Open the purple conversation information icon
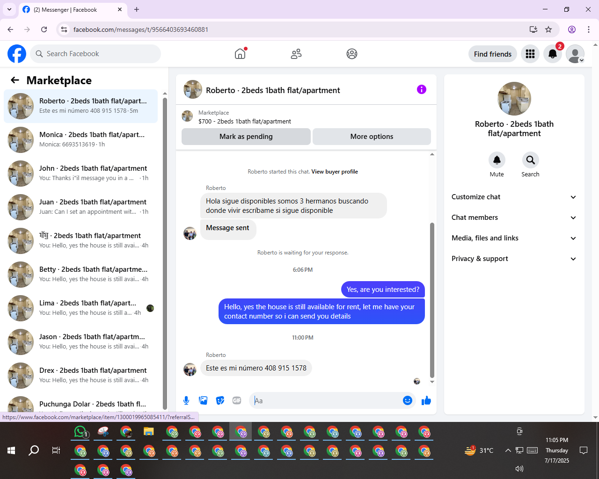The width and height of the screenshot is (599, 479). (x=422, y=89)
